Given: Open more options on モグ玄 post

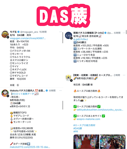Looking at the screenshot, I should pos(60,32).
